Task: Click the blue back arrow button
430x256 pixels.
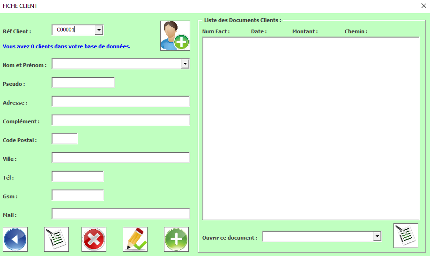Action: coord(15,239)
